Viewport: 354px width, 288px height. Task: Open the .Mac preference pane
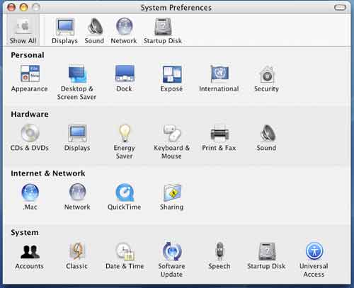30,197
